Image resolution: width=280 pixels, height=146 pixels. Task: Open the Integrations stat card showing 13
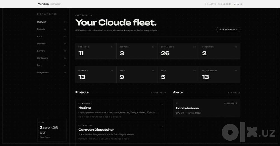pos(220,75)
